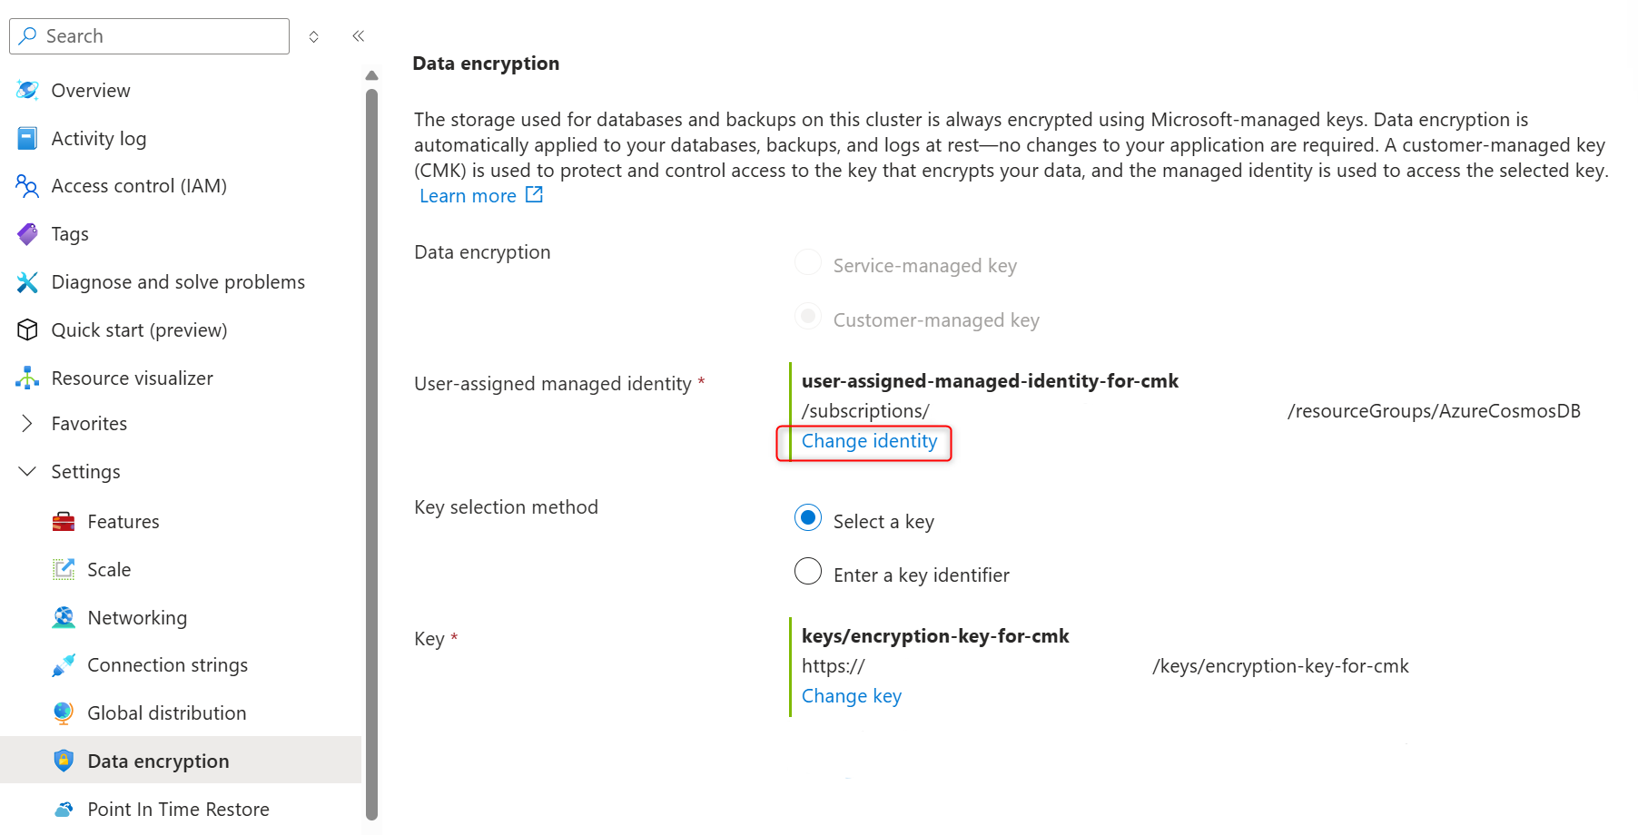The image size is (1638, 835).
Task: Open the Overview icon in sidebar
Action: [27, 90]
